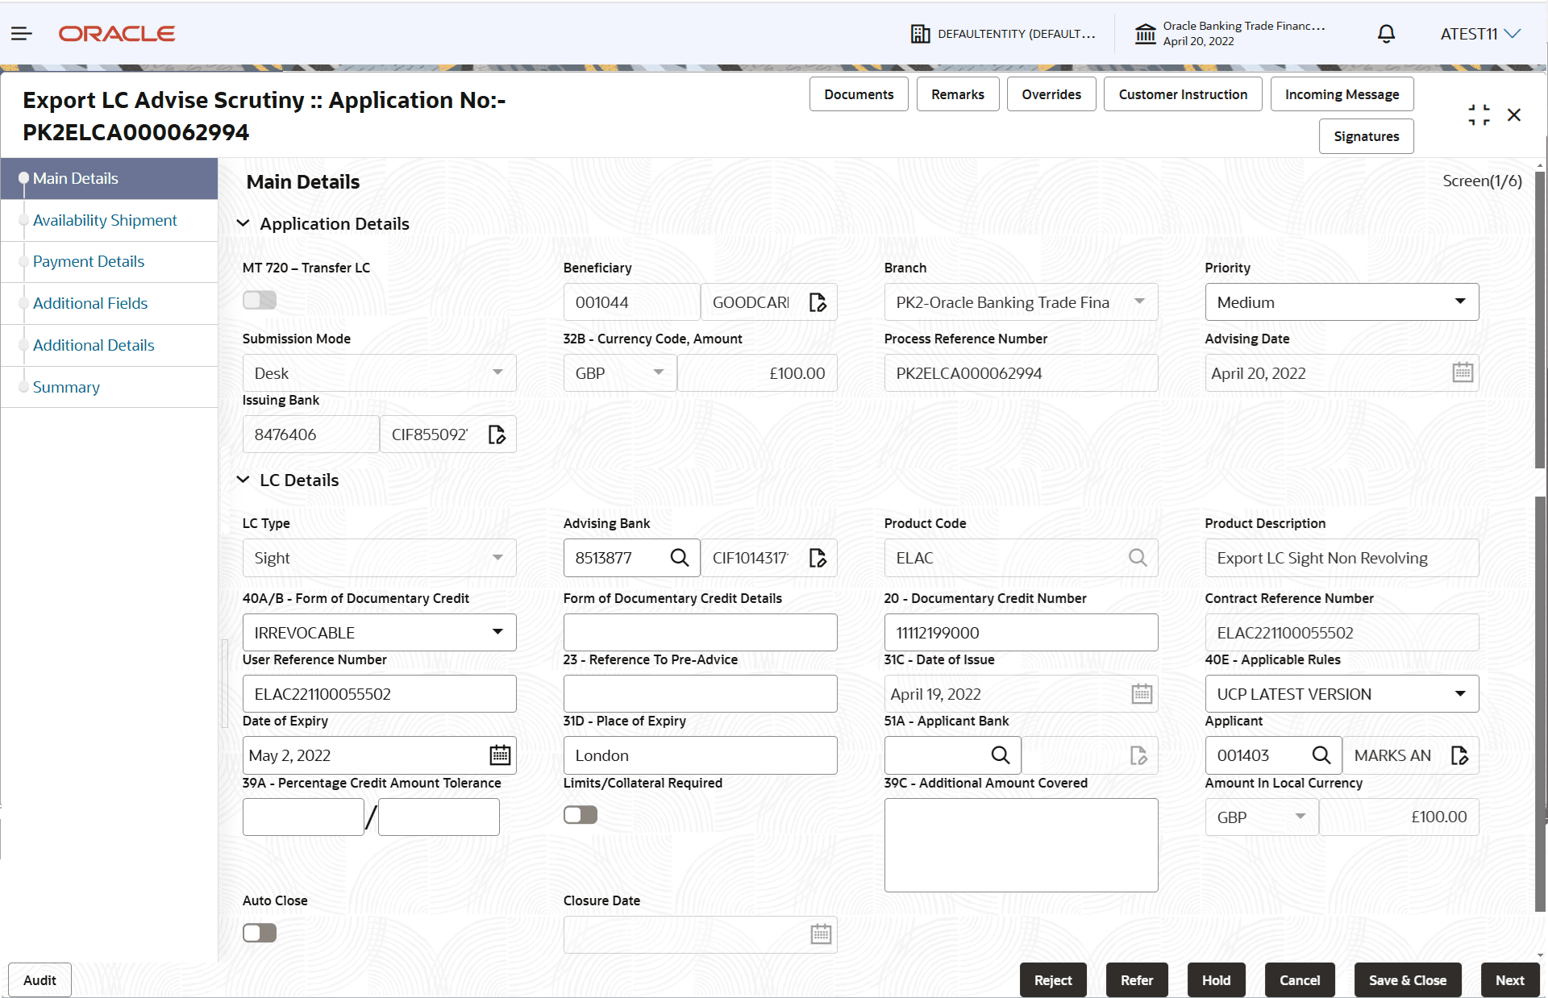Go to the Summary section
This screenshot has width=1548, height=998.
click(x=66, y=387)
